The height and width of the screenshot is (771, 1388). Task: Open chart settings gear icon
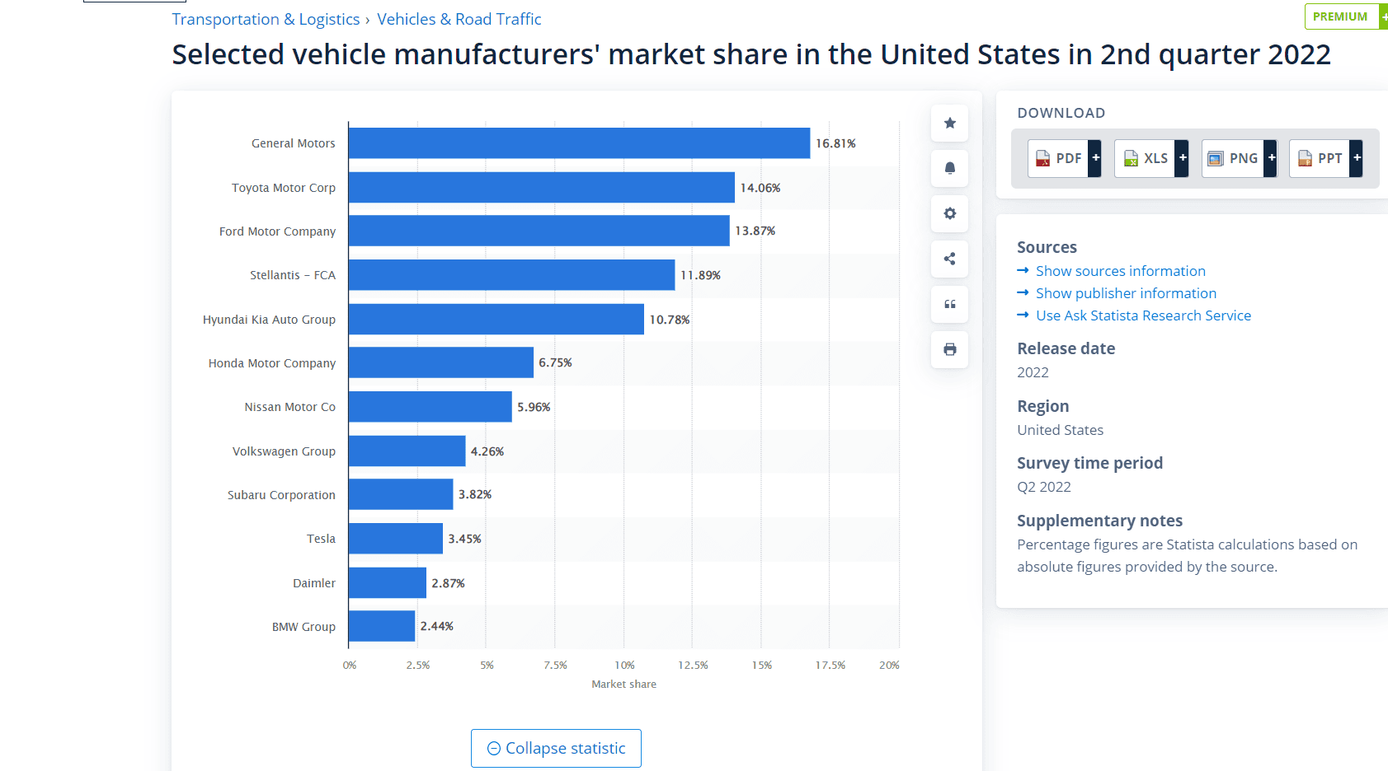(949, 213)
